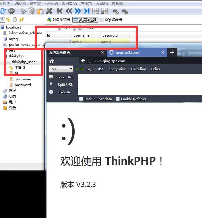
Task: Go to last record arrow icon
Action: tap(87, 11)
